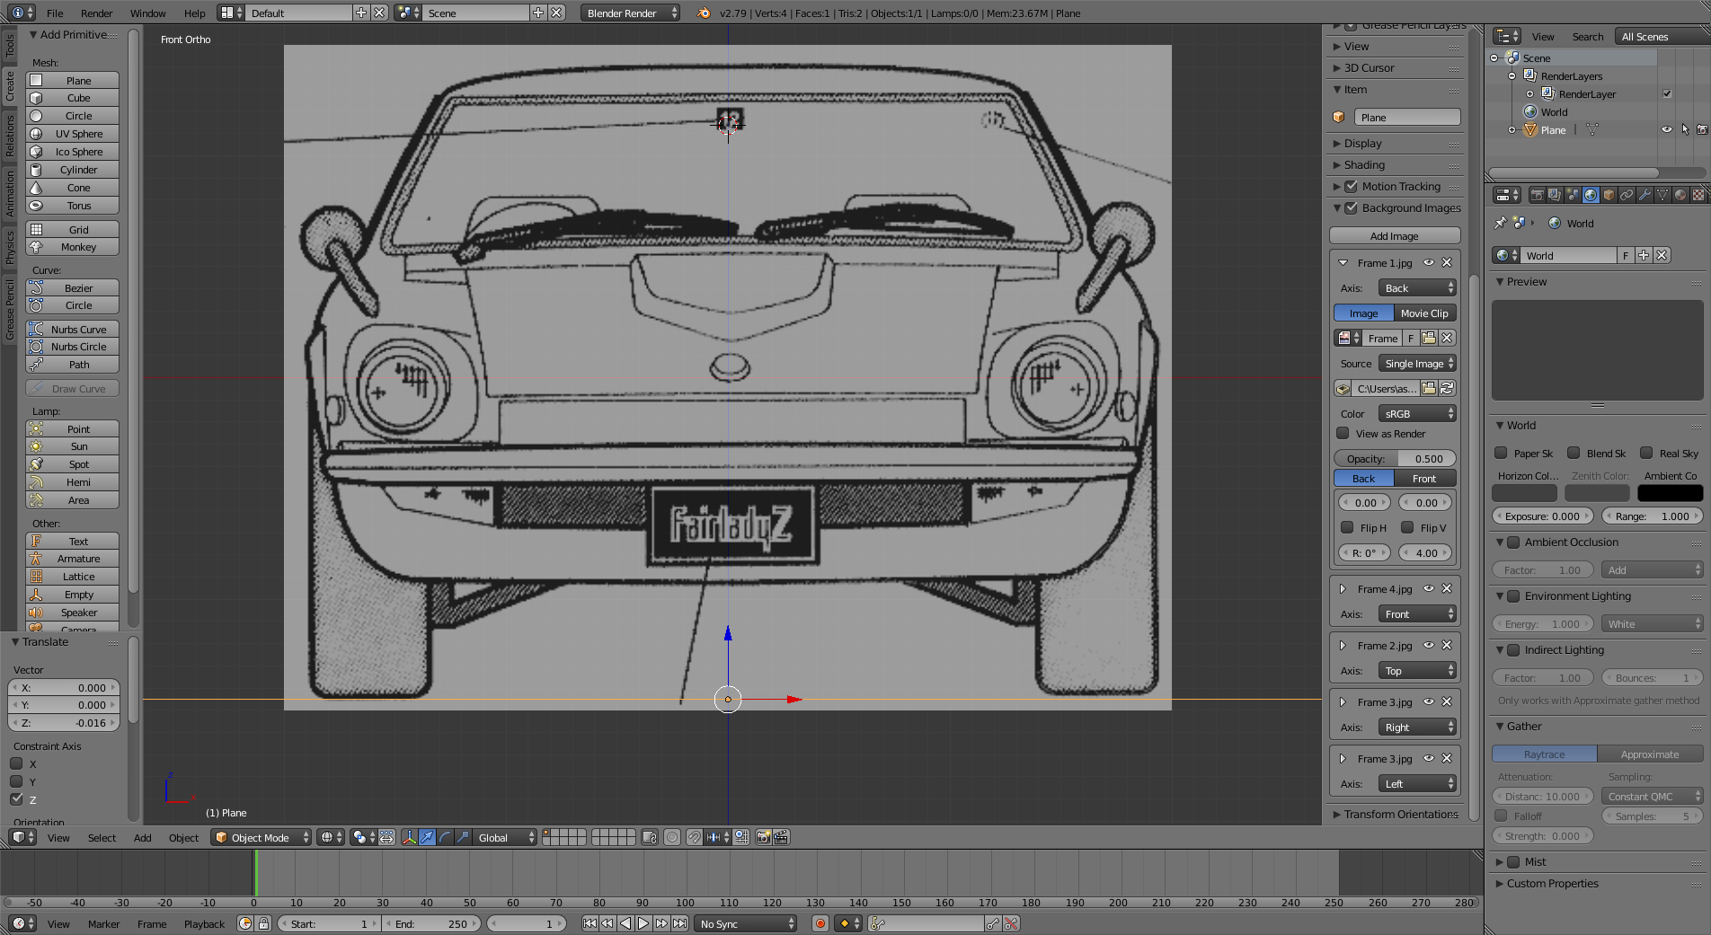Screen dimensions: 1711x935
Task: Expand the 3D Cursor panel
Action: (x=1396, y=67)
